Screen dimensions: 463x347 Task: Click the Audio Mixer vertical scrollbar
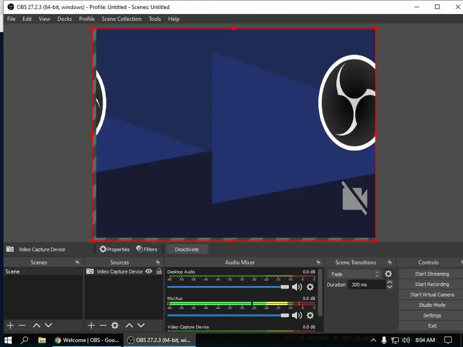pyautogui.click(x=320, y=292)
